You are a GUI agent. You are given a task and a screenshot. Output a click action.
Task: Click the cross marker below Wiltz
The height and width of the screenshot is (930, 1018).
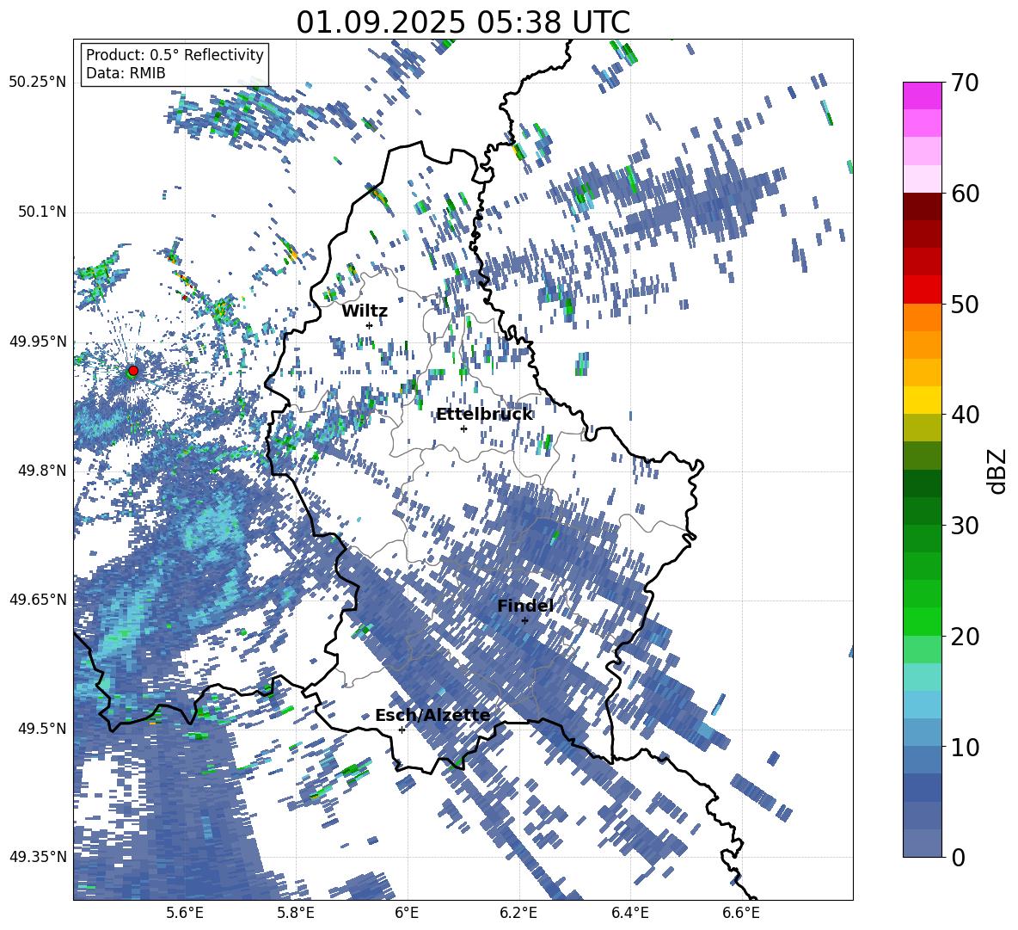click(x=370, y=326)
